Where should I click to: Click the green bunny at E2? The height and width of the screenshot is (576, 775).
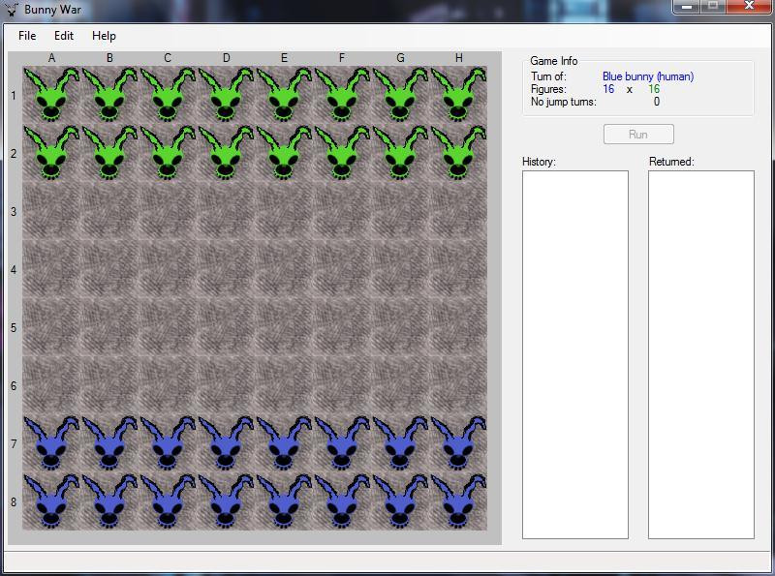tap(284, 153)
